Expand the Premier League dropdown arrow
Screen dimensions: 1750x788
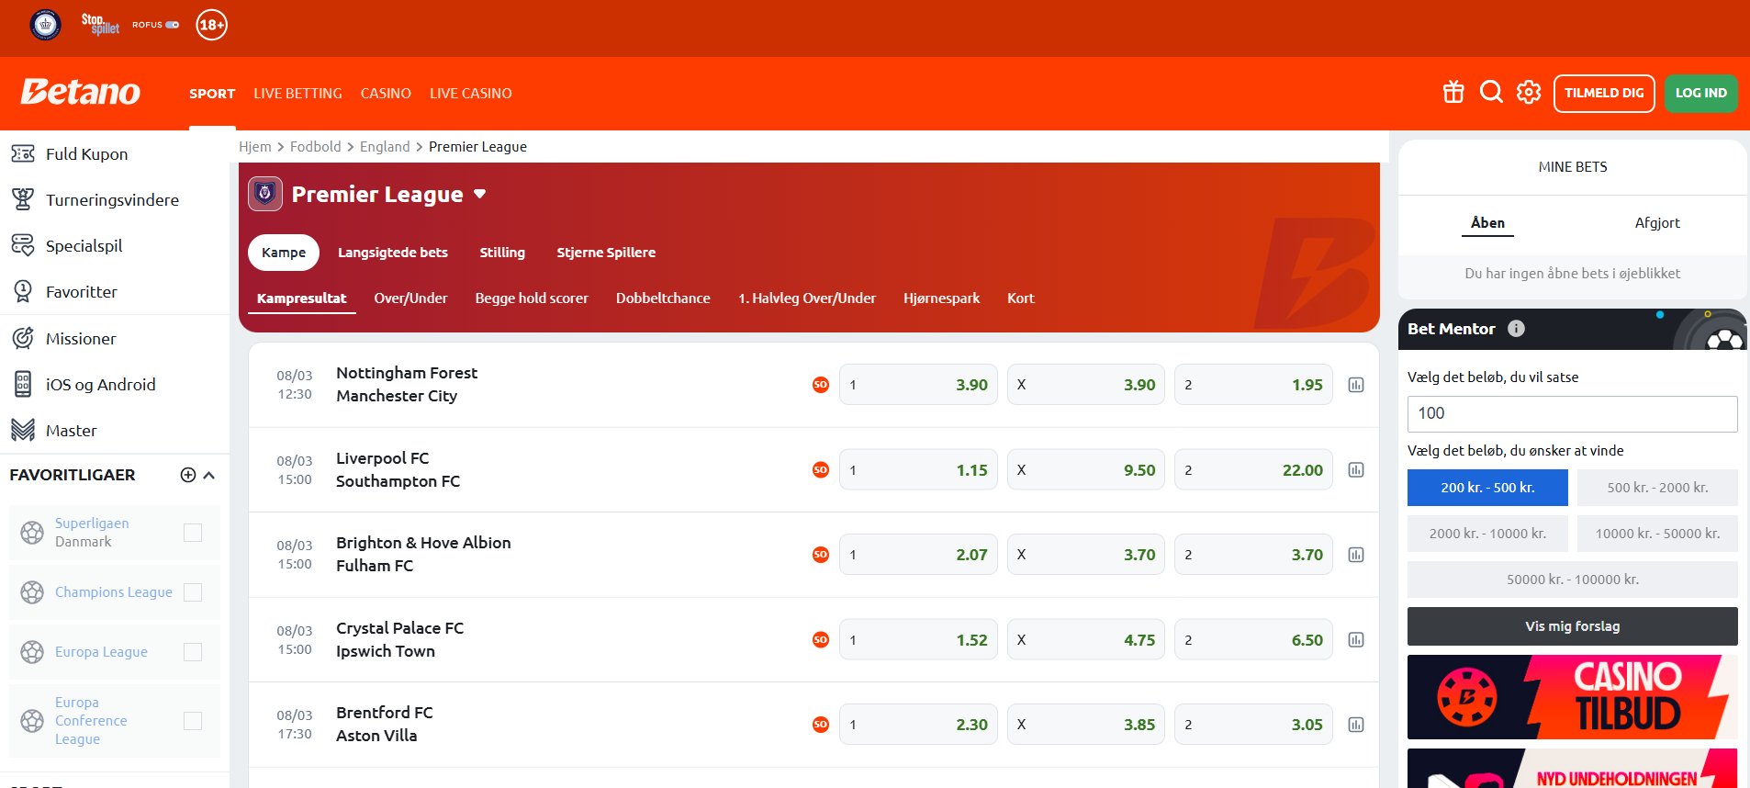click(479, 195)
